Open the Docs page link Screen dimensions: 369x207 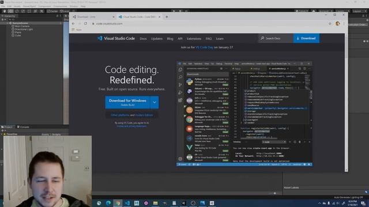pos(143,39)
